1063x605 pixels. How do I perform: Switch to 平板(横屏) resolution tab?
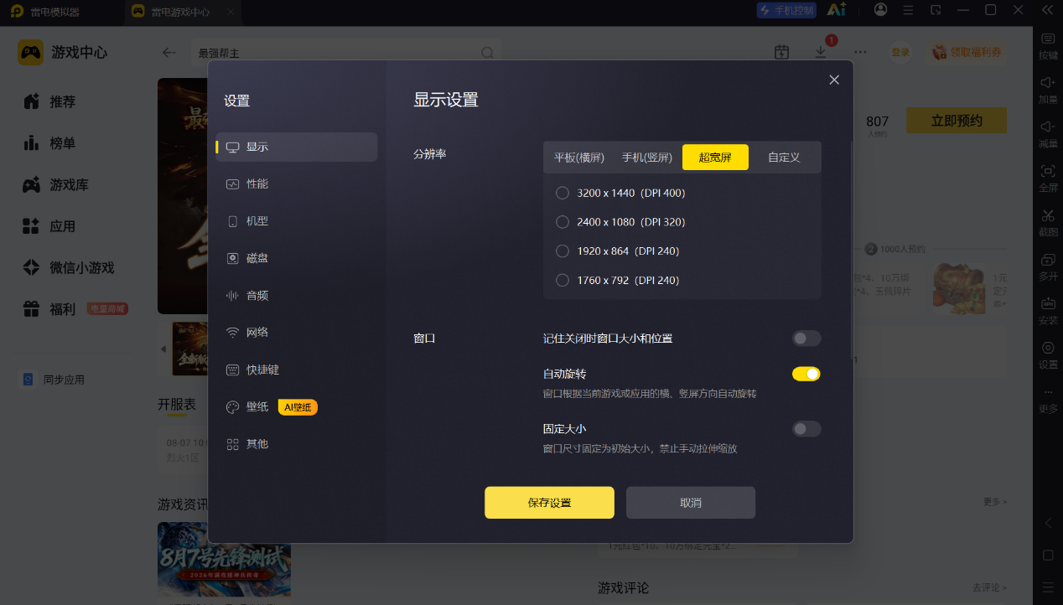coord(579,158)
